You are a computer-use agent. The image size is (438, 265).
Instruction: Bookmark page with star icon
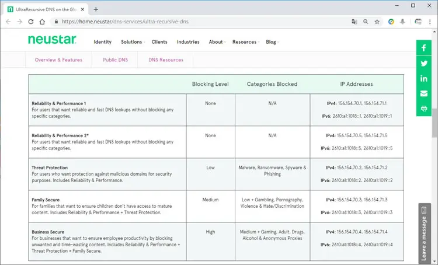point(377,22)
